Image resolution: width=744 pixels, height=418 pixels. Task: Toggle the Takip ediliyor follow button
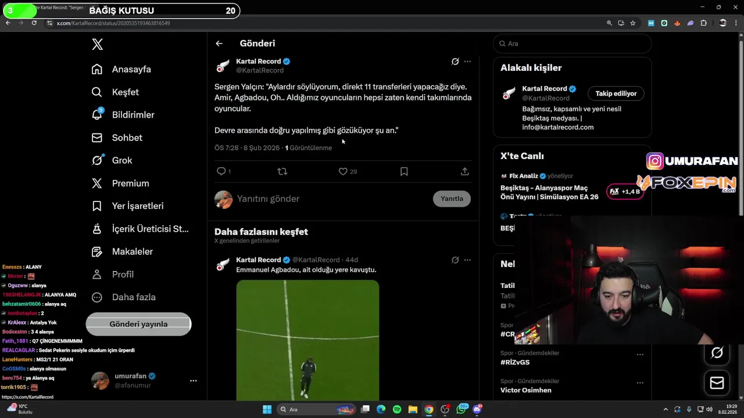[x=616, y=93]
